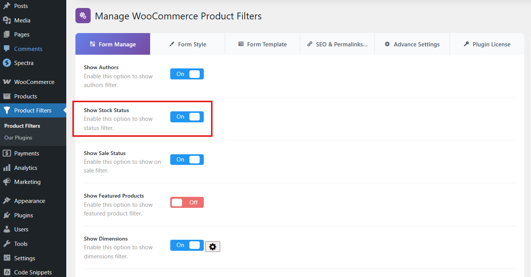The height and width of the screenshot is (277, 531).
Task: Switch to the Form Style tab
Action: click(188, 44)
